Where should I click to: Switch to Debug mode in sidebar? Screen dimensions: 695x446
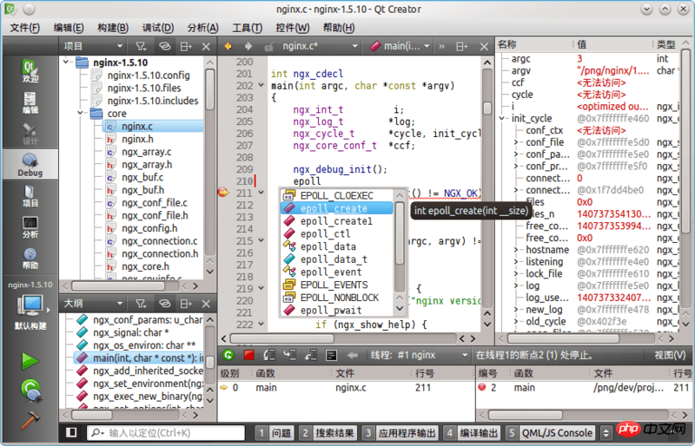30,165
